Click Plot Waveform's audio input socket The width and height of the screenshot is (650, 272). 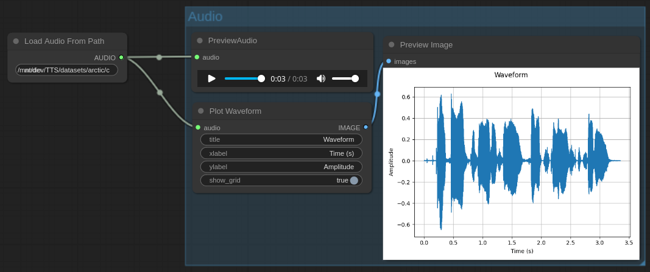click(198, 128)
